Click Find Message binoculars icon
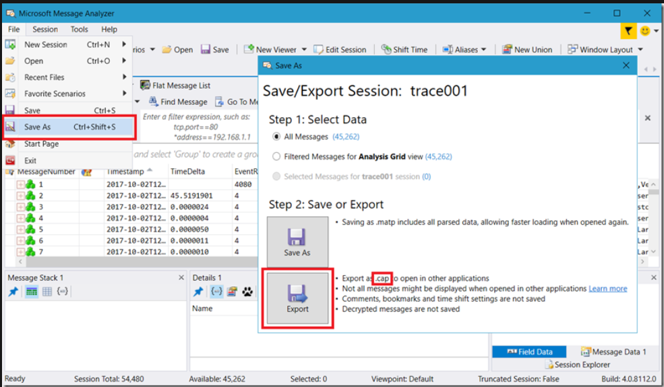664x387 pixels. 153,102
